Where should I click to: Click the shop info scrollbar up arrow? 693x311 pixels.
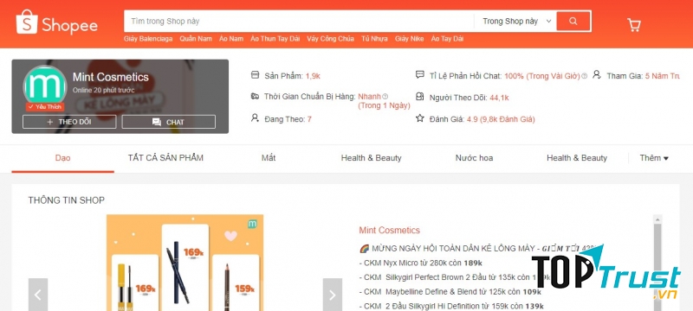point(657,219)
